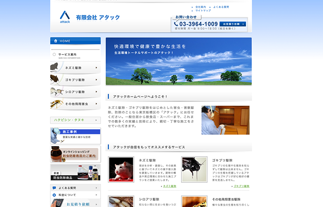The width and height of the screenshot is (323, 207).
Task: Click the arrow on その他飛翔害虫 sidebar item
Action: (96, 103)
